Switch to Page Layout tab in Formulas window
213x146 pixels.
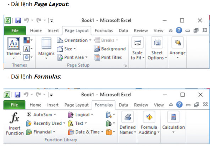76,105
